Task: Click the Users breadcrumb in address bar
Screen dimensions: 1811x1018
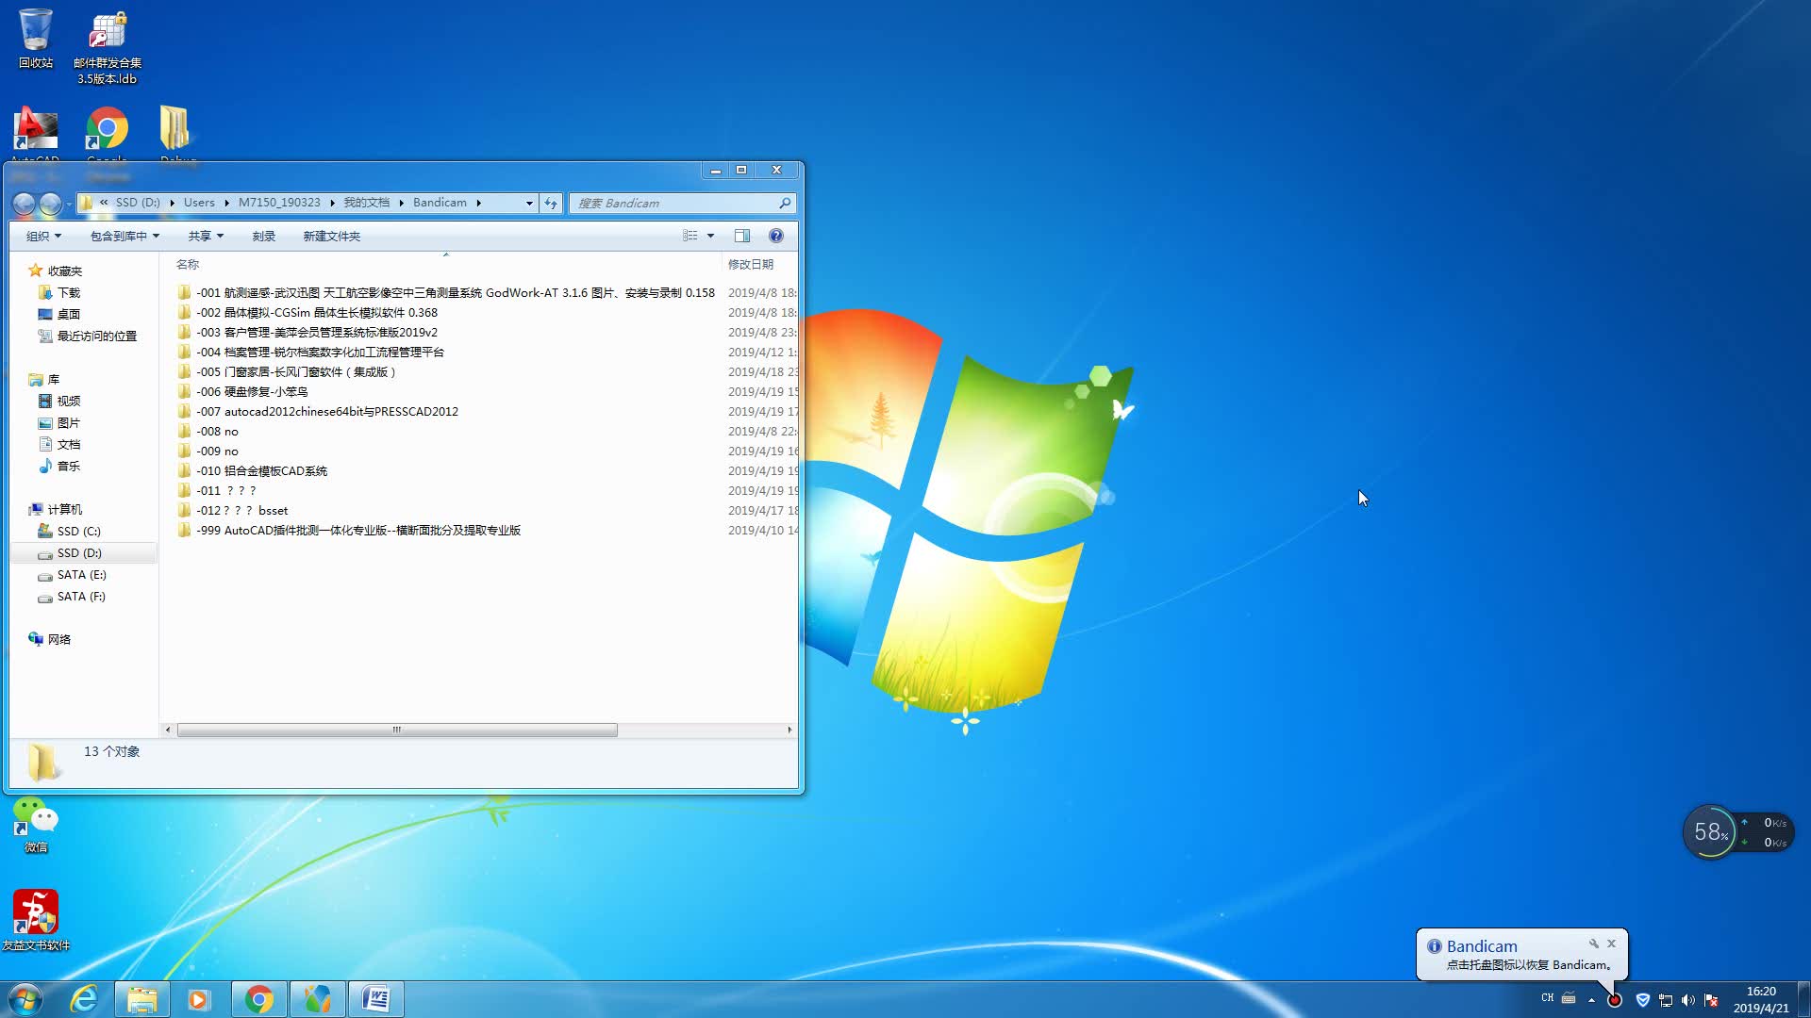Action: click(x=199, y=203)
